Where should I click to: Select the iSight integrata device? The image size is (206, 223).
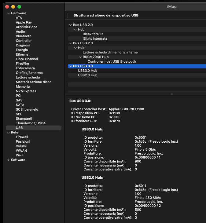pyautogui.click(x=95, y=39)
